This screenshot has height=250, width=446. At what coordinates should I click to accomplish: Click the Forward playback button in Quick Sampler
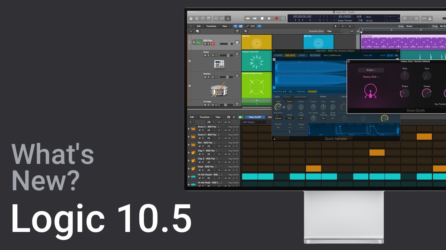click(312, 92)
